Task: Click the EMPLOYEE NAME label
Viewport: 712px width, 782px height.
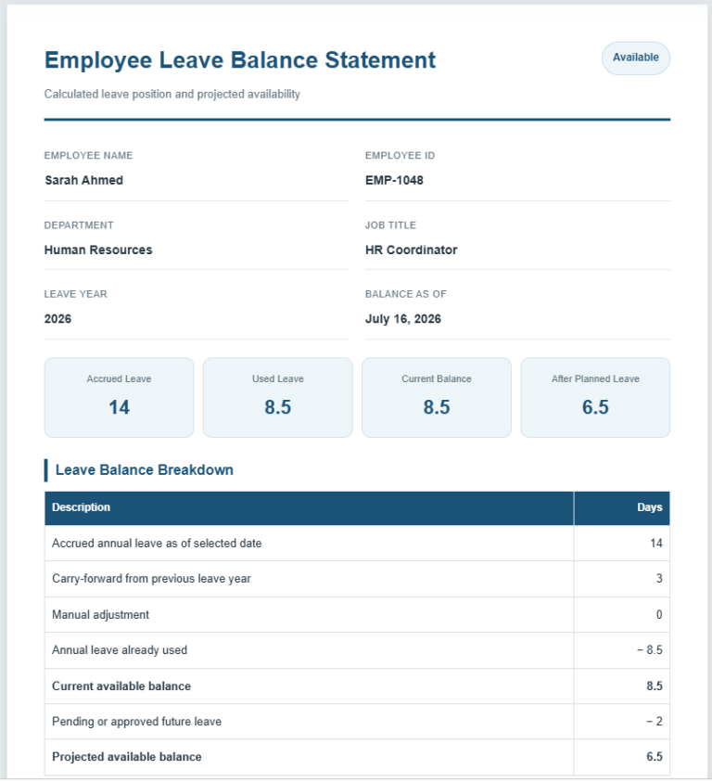Action: click(88, 156)
